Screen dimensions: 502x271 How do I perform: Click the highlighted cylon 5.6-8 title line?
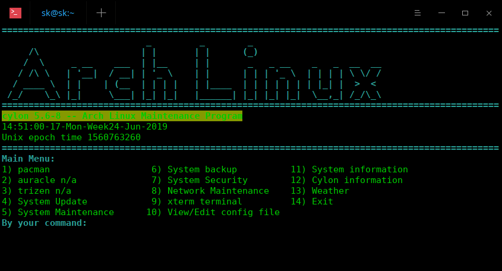click(122, 116)
